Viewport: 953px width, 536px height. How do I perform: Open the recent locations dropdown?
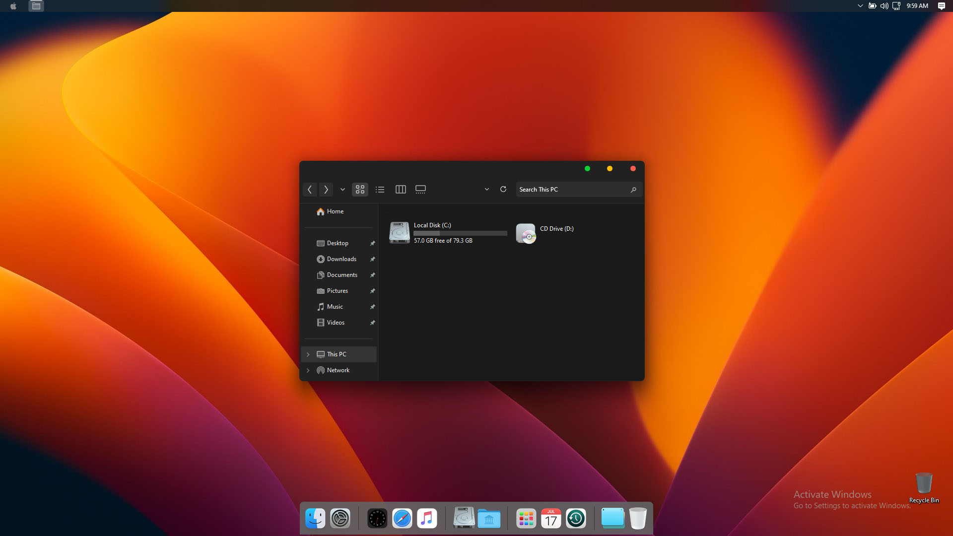[x=342, y=190]
